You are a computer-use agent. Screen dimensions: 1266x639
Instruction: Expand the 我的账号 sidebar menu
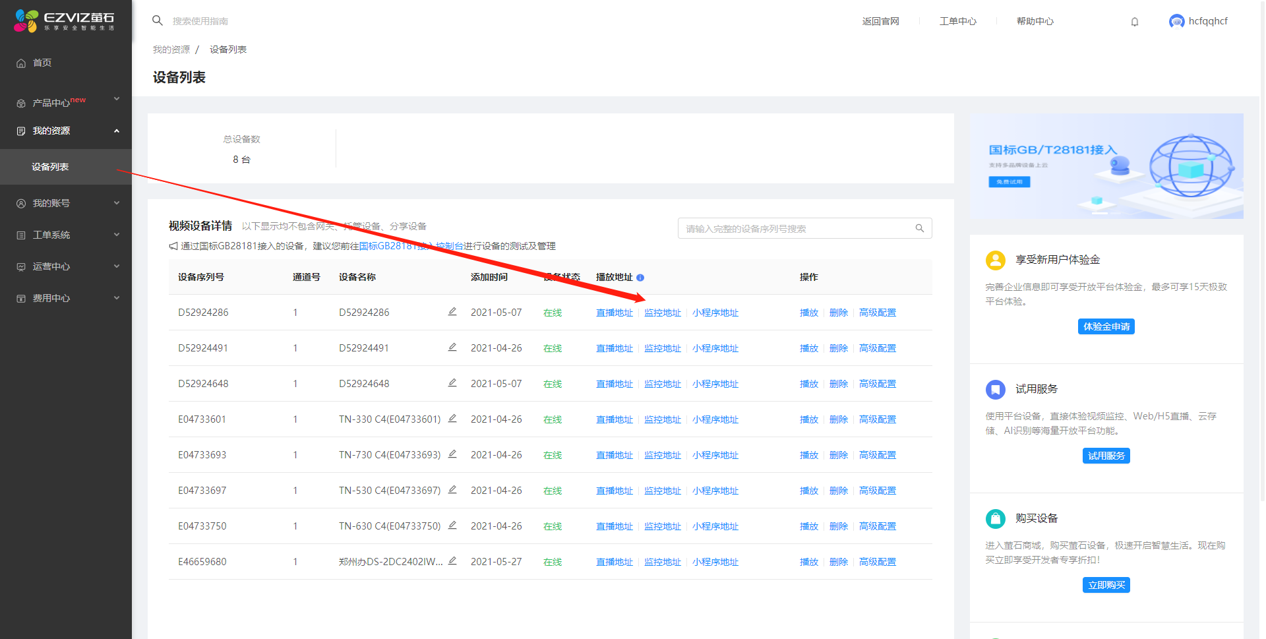[x=66, y=203]
